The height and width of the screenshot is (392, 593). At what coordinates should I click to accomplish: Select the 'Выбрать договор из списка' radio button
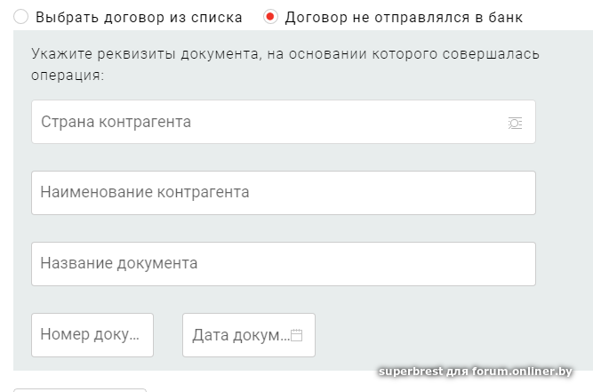20,17
